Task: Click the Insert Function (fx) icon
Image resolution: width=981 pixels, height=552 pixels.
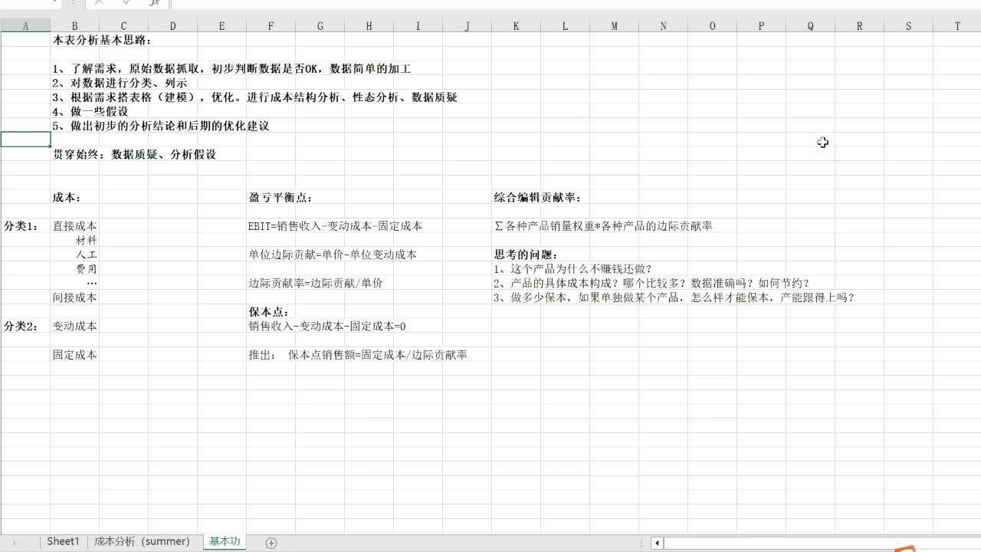Action: pyautogui.click(x=155, y=4)
